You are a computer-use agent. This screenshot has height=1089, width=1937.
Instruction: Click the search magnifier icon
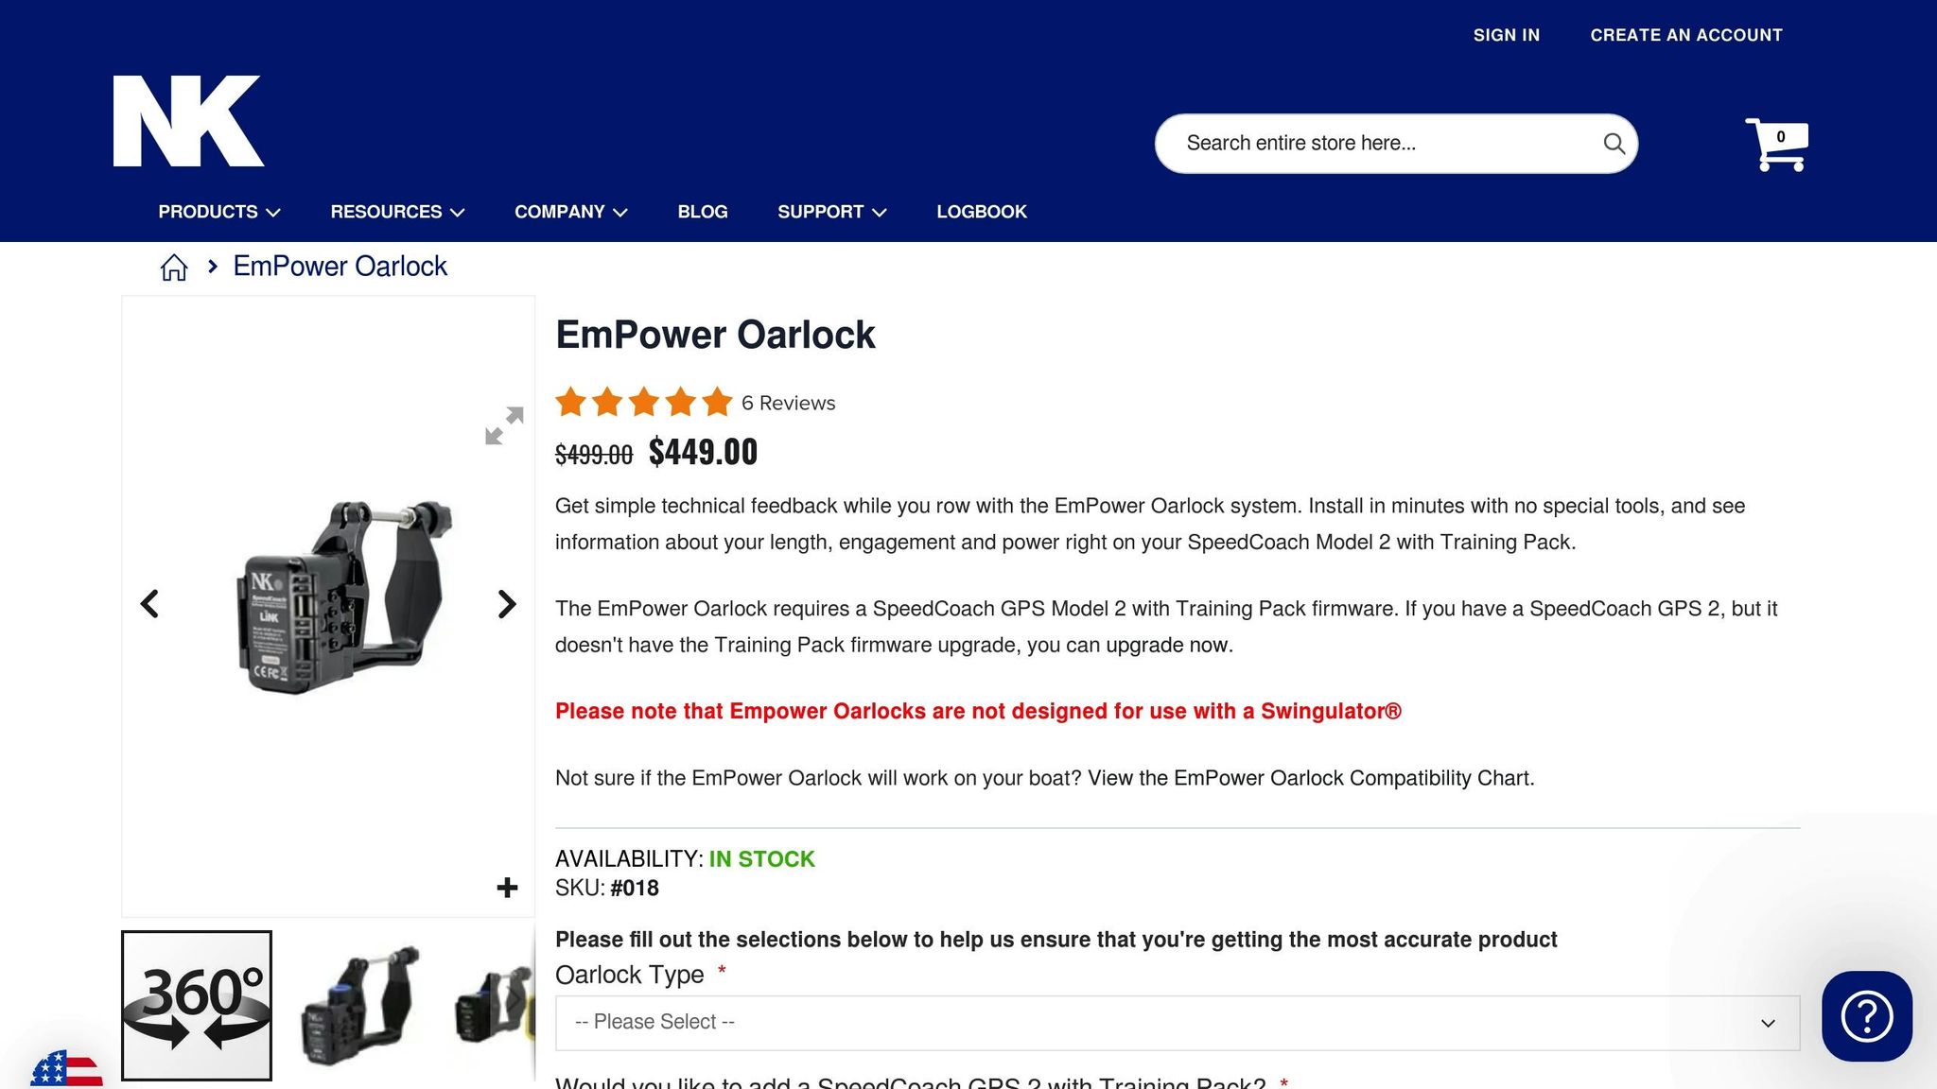[1614, 144]
